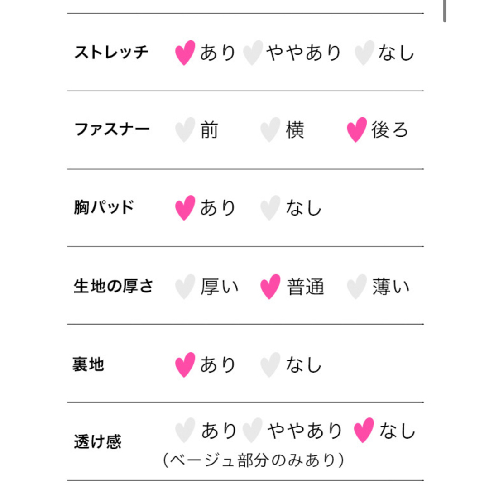Select the gray heart for 透け感 ややあり
Viewport: 489px width, 489px height.
(253, 431)
